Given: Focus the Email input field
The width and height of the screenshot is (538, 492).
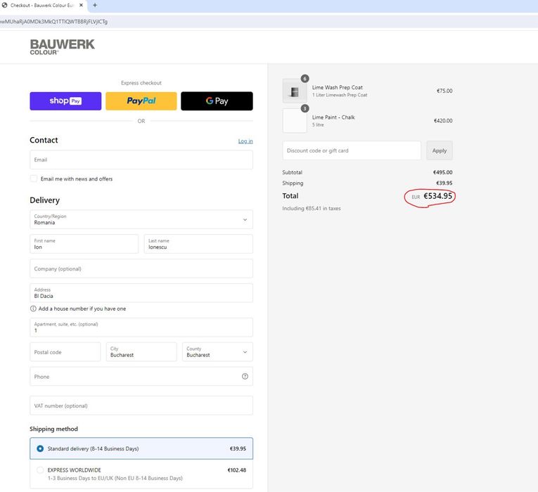Looking at the screenshot, I should [141, 160].
